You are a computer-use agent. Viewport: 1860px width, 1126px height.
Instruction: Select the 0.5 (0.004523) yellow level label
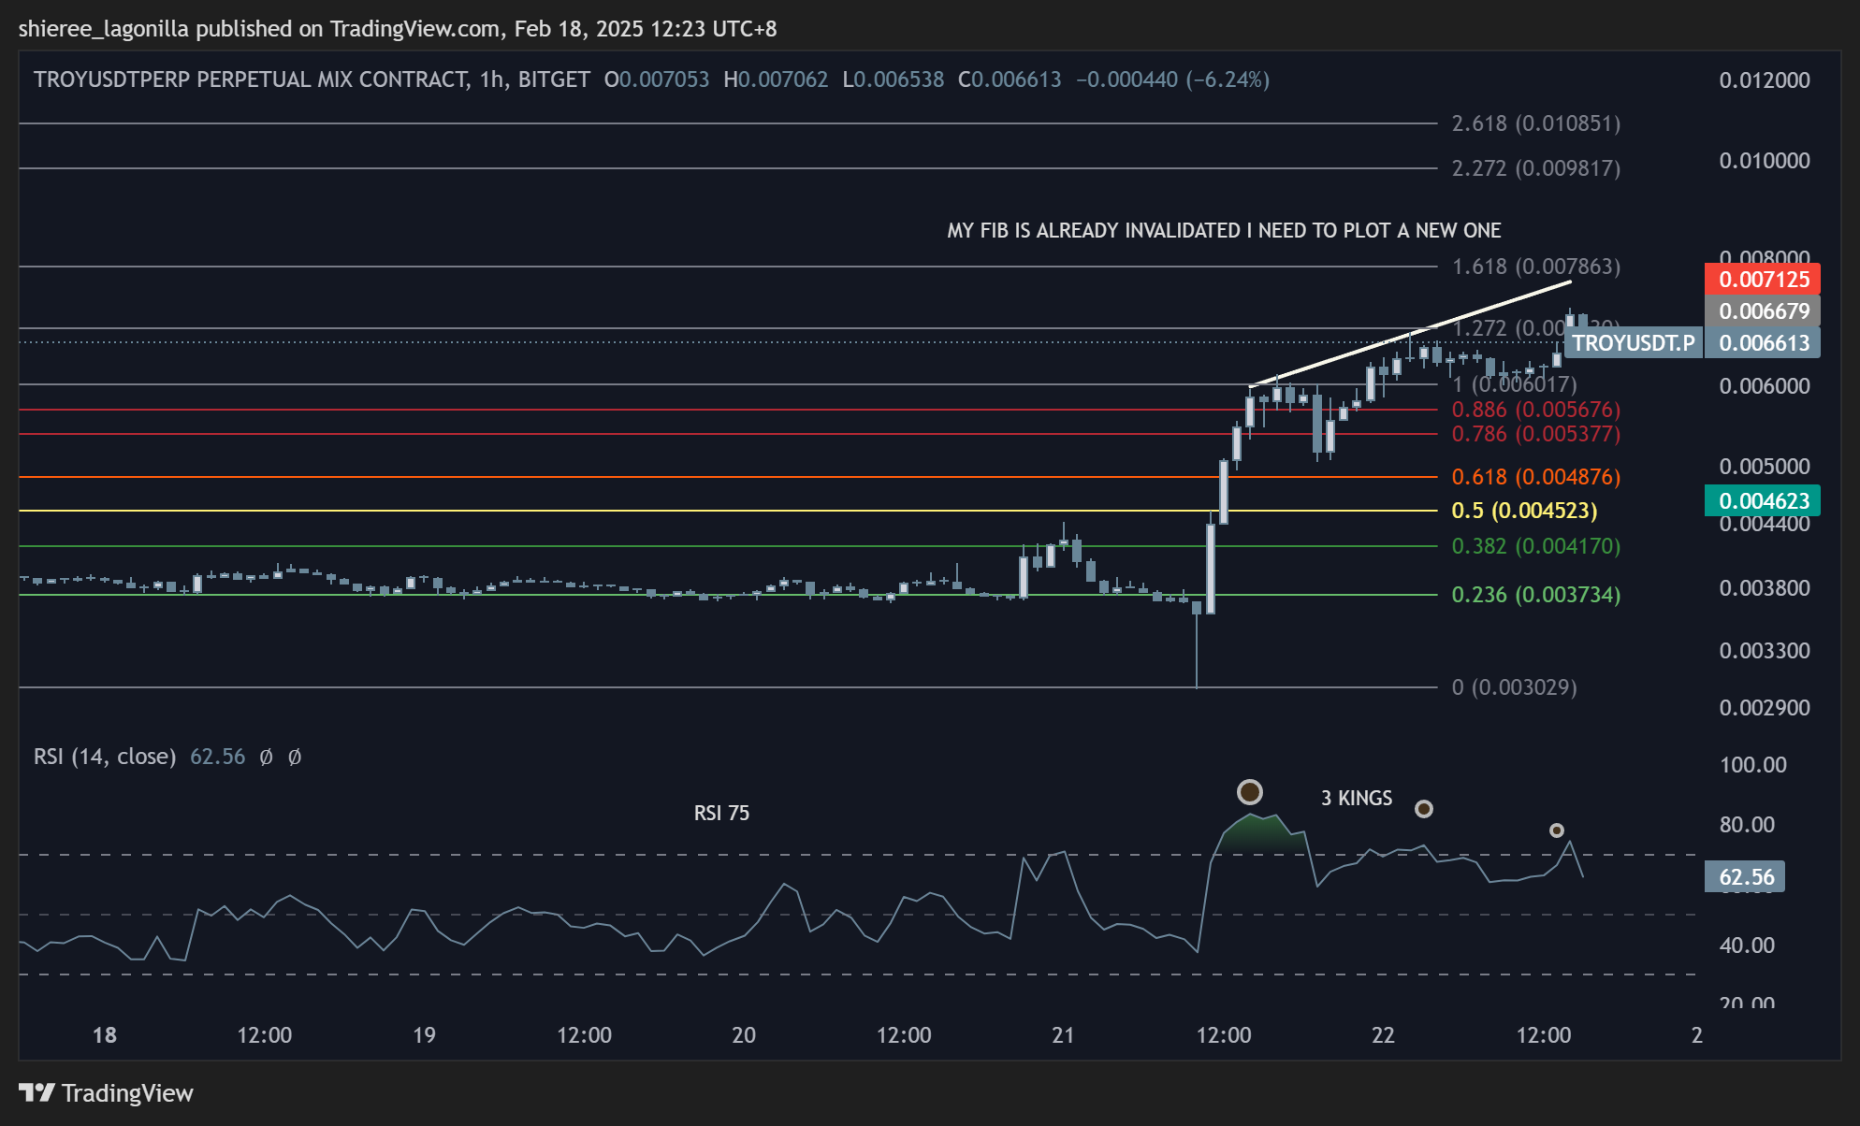pos(1524,511)
